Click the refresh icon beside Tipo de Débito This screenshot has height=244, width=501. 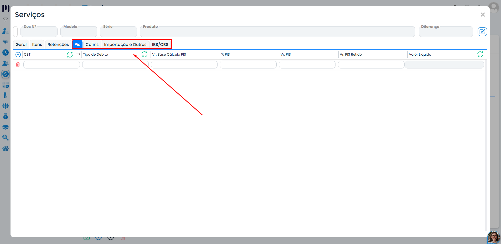pyautogui.click(x=144, y=54)
